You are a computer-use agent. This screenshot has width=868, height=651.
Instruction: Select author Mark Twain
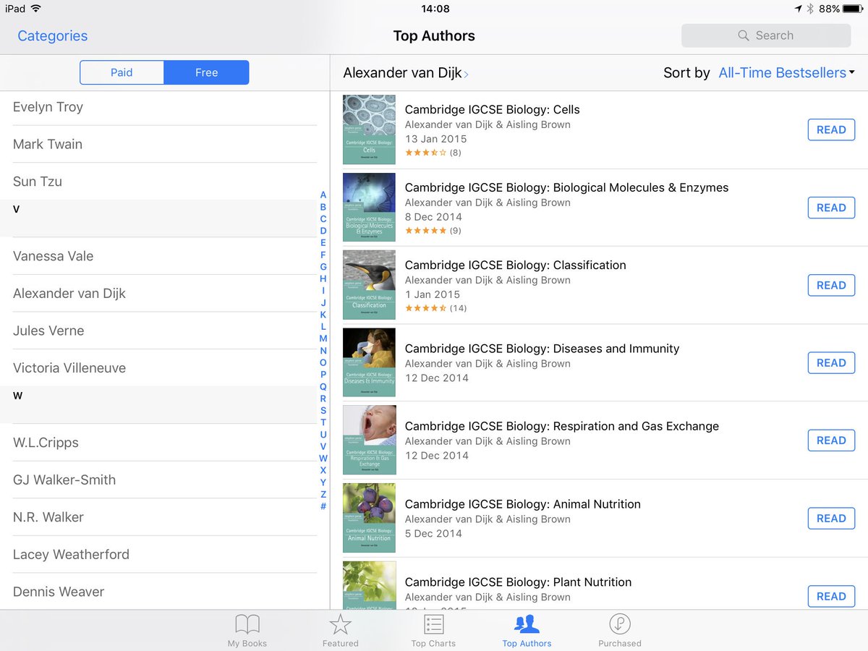pyautogui.click(x=165, y=144)
